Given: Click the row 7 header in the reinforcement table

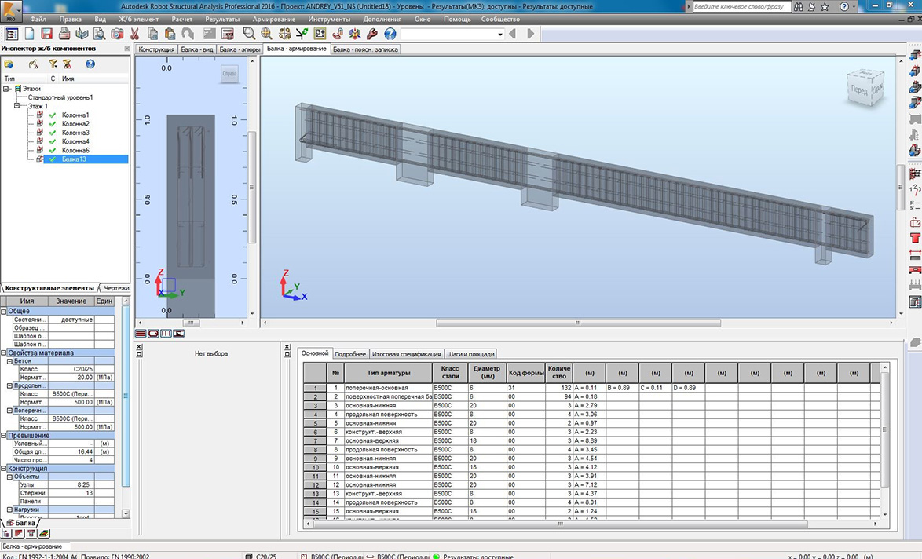Looking at the screenshot, I should (315, 441).
